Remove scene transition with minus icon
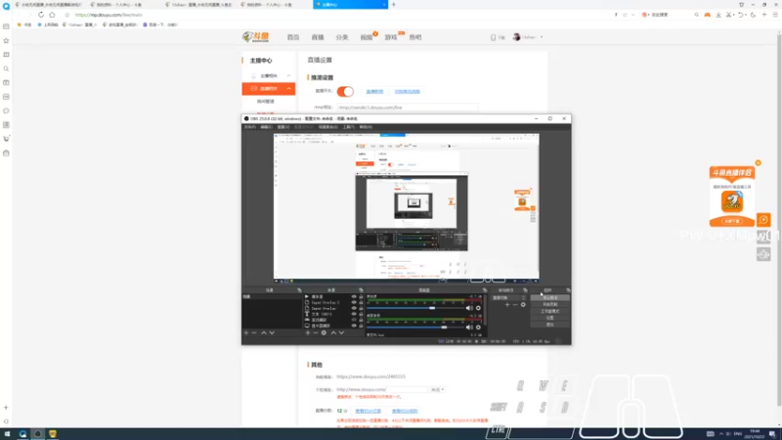Image resolution: width=782 pixels, height=440 pixels. point(515,305)
